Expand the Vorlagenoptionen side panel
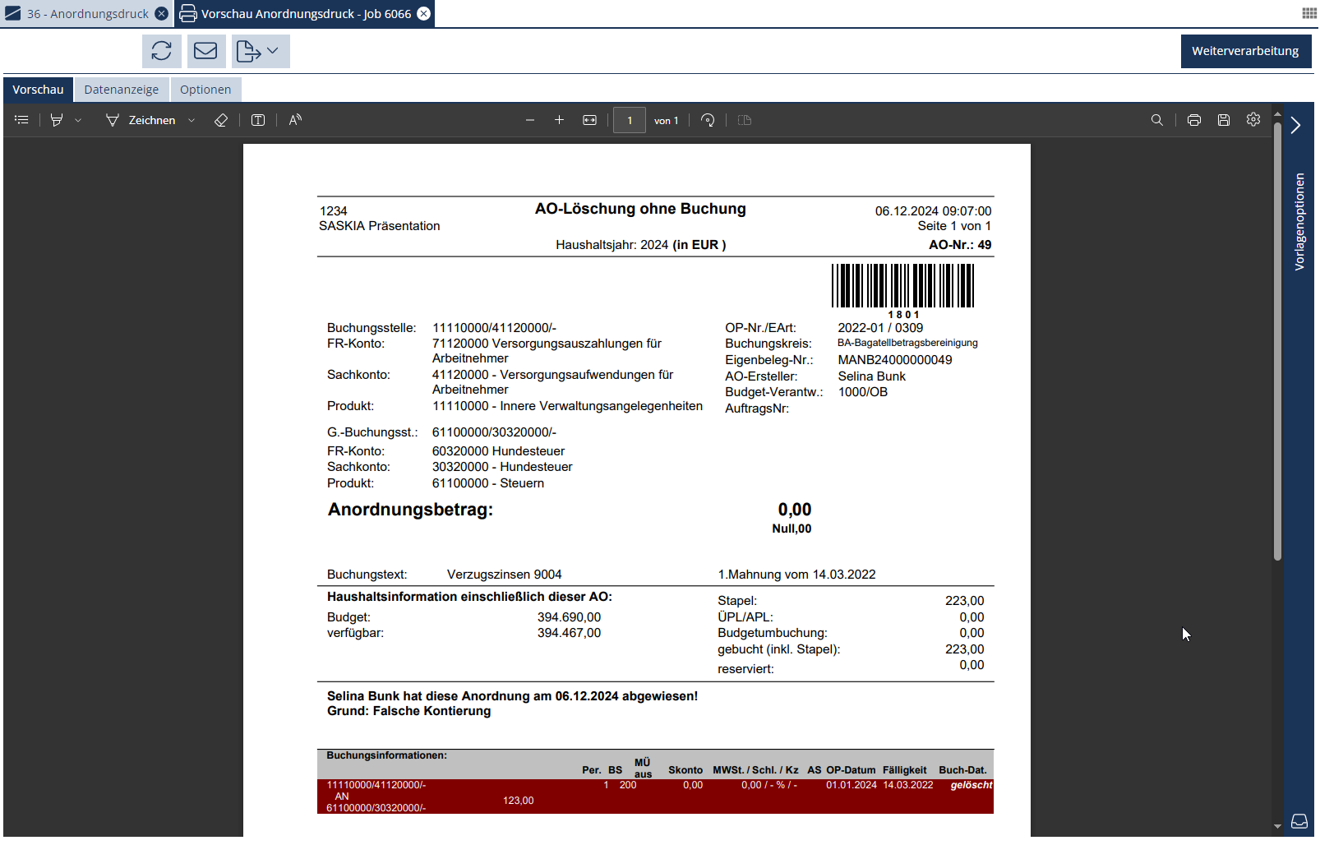1320x845 pixels. point(1296,125)
